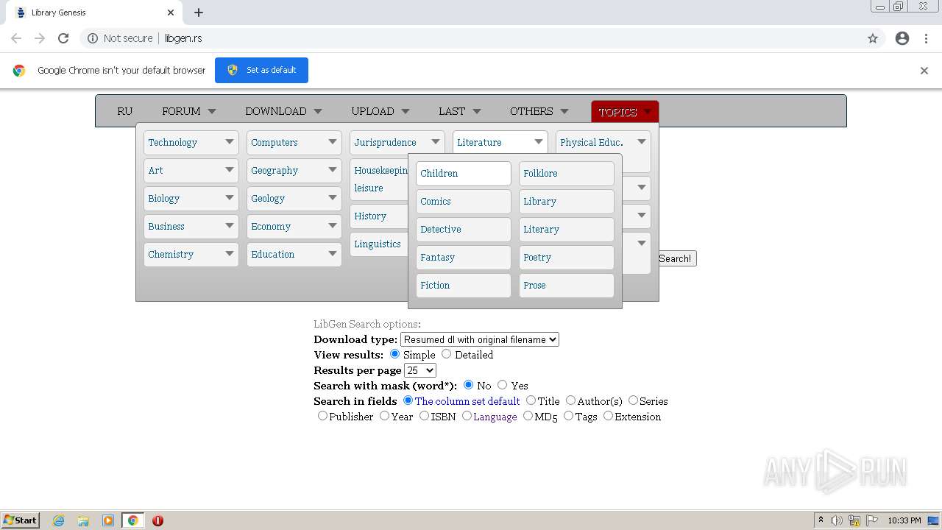
Task: Select the Extension search field radio
Action: pos(609,416)
